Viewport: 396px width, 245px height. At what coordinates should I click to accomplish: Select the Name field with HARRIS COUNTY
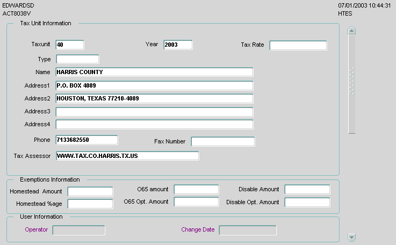point(154,72)
